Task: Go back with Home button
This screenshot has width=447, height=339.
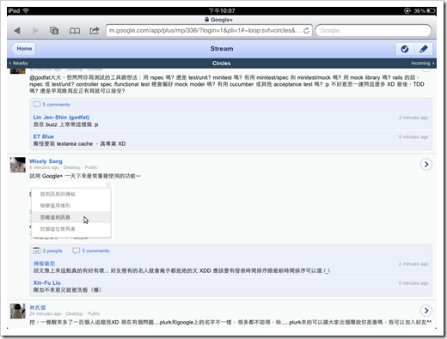Action: pyautogui.click(x=23, y=49)
